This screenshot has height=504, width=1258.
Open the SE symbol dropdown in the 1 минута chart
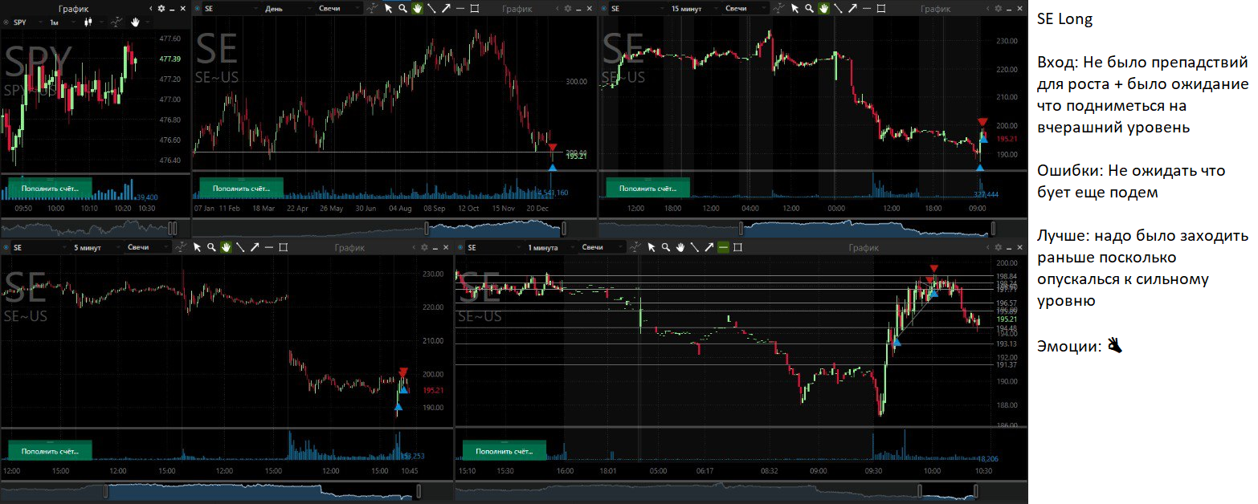point(494,247)
